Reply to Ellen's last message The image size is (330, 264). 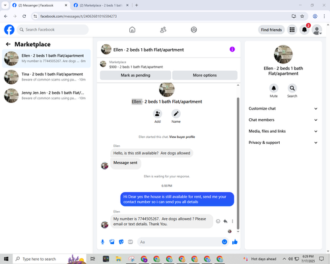(x=225, y=221)
